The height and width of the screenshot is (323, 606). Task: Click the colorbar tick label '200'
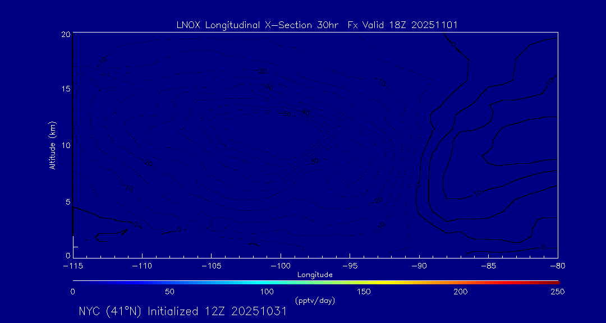pos(460,292)
